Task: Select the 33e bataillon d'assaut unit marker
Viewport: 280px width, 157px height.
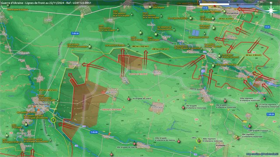Action: (x=128, y=45)
